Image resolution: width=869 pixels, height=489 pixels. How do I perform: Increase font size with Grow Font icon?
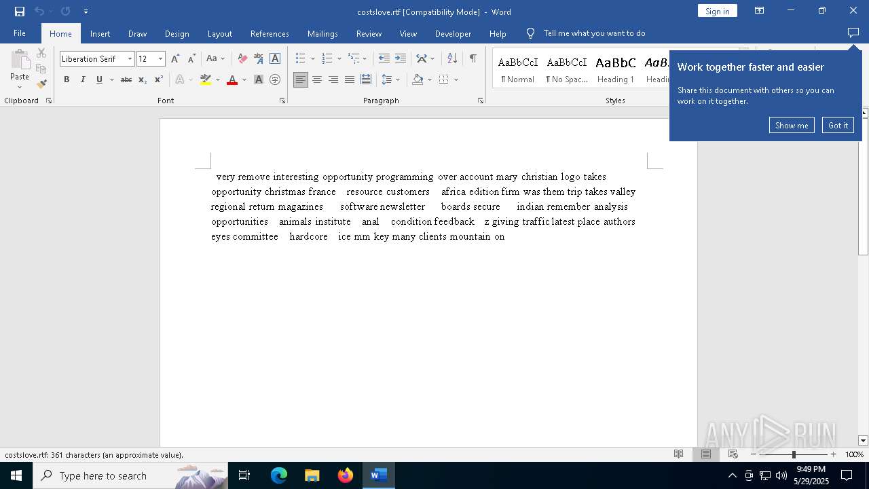point(175,58)
